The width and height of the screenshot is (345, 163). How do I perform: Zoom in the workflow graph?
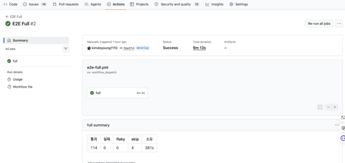(335, 107)
